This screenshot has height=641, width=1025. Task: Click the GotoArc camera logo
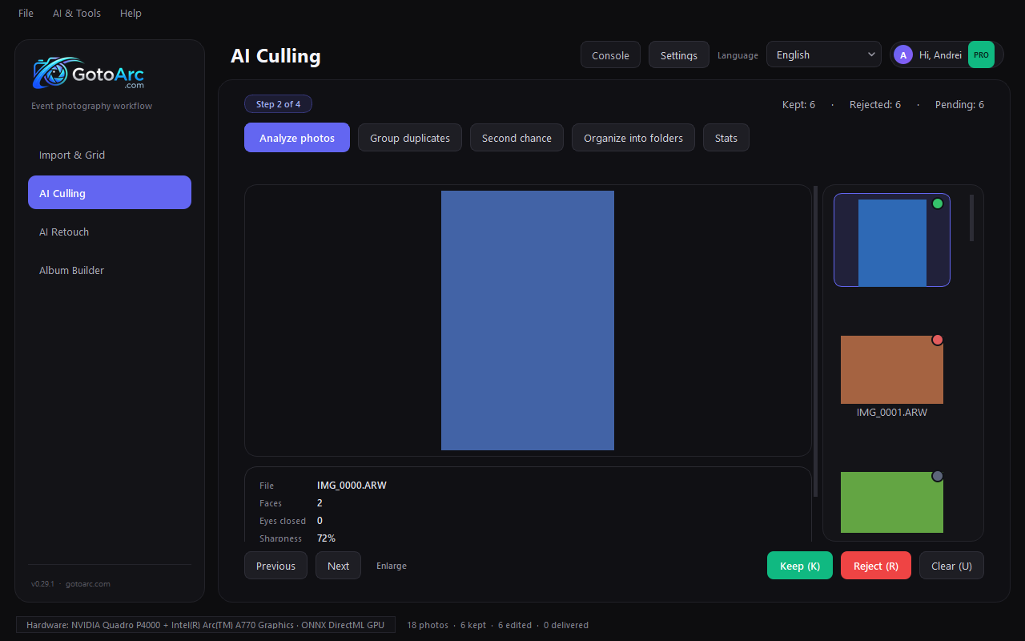pyautogui.click(x=89, y=73)
